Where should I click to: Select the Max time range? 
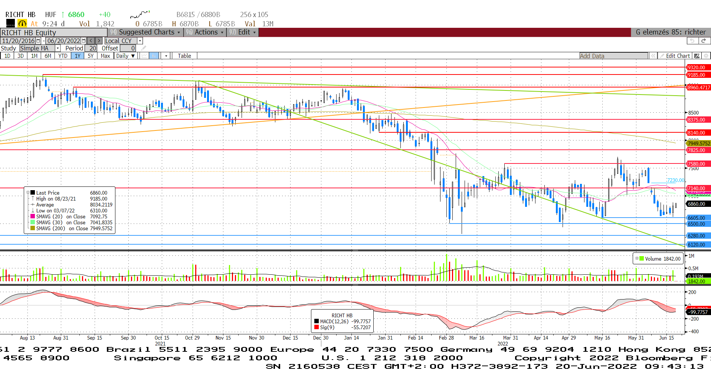(105, 56)
